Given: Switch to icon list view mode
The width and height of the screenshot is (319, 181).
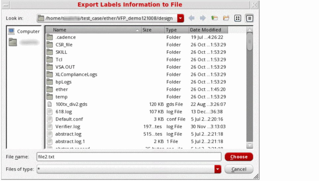Looking at the screenshot, I should coord(238,18).
